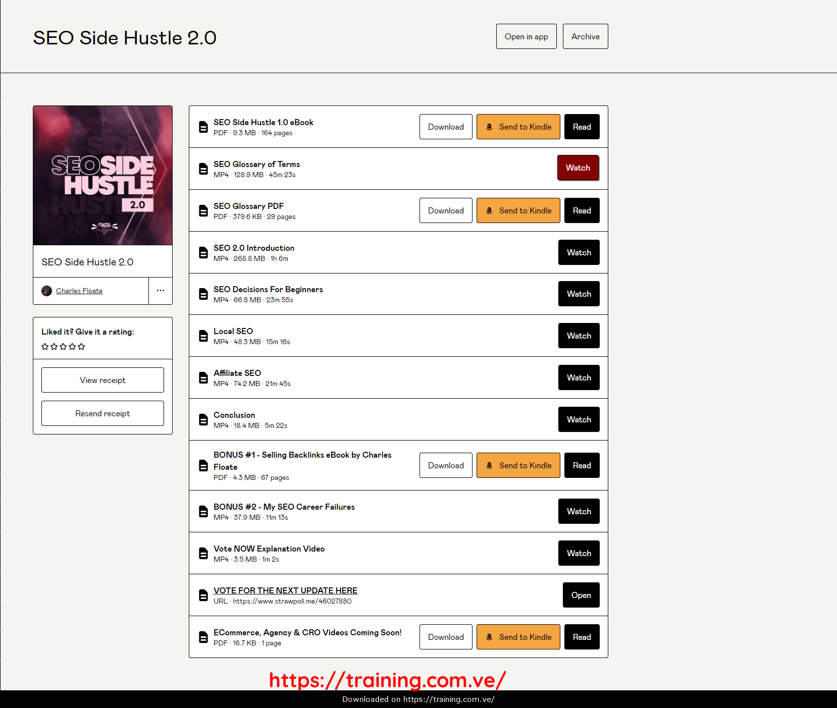837x708 pixels.
Task: Select the middle star of the rating
Action: pyautogui.click(x=63, y=347)
